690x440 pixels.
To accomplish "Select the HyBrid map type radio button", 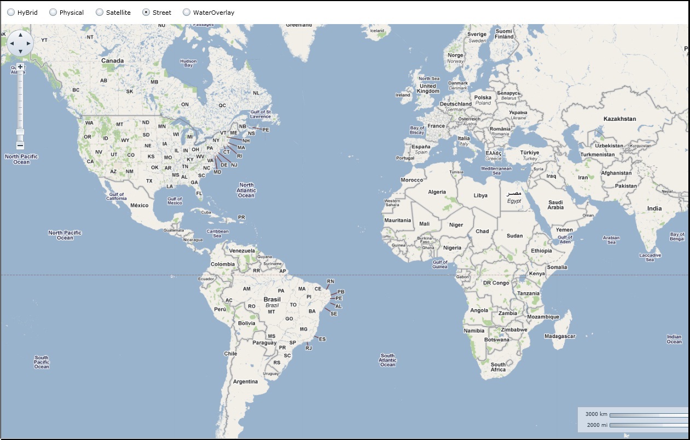I will (10, 12).
